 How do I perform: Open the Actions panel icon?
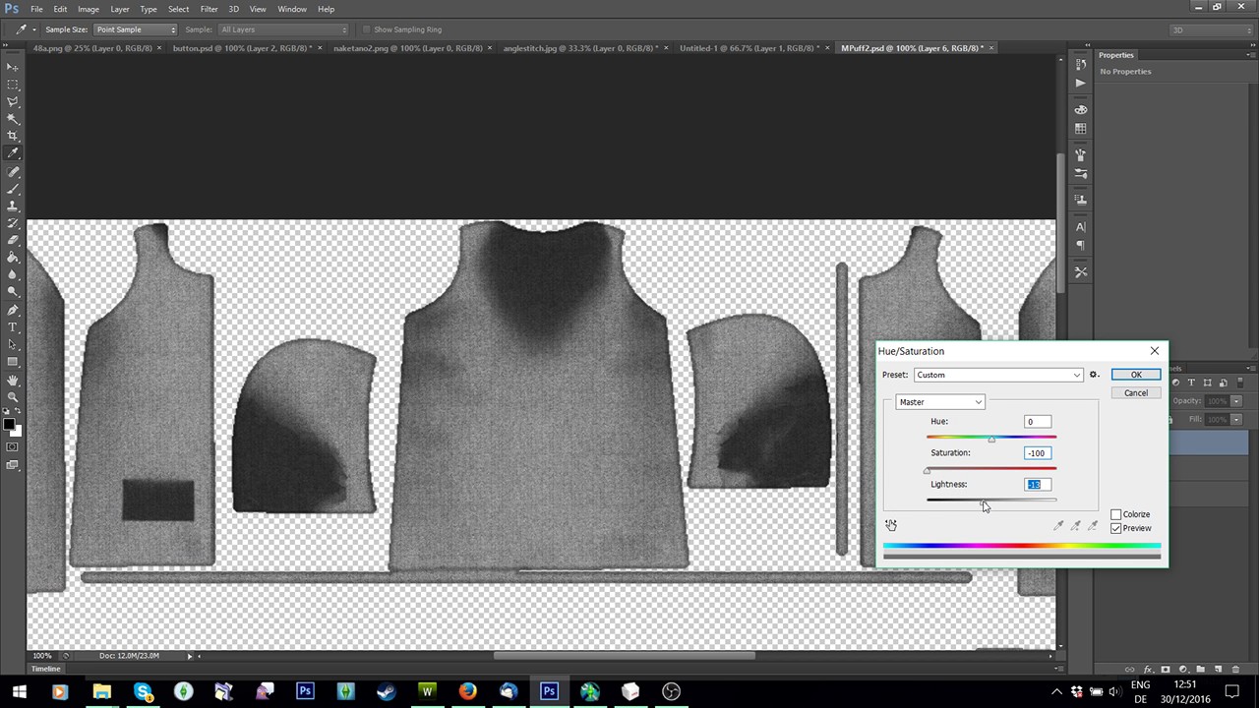tap(1081, 83)
